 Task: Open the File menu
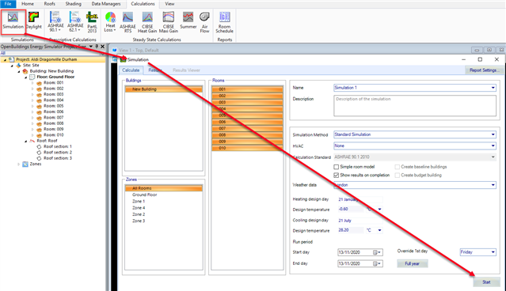(8, 4)
